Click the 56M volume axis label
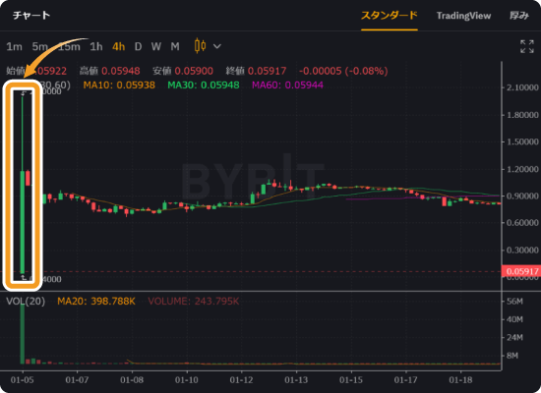The height and width of the screenshot is (393, 541). point(514,302)
